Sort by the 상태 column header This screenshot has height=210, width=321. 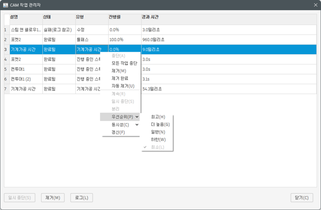pyautogui.click(x=59, y=19)
